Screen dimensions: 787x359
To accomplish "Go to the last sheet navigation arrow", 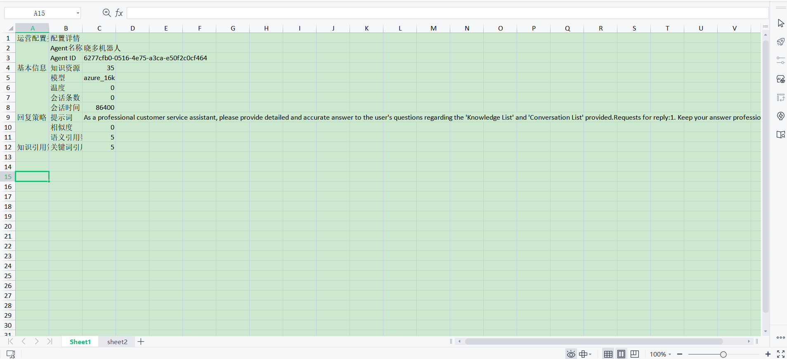I will coord(50,341).
